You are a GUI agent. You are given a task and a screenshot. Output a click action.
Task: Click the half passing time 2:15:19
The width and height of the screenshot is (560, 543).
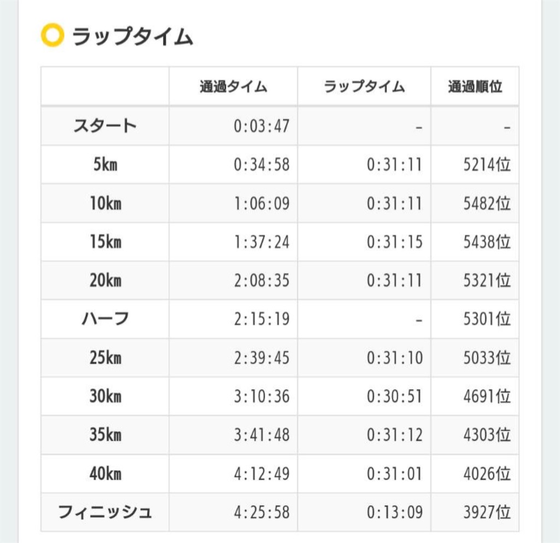(261, 319)
